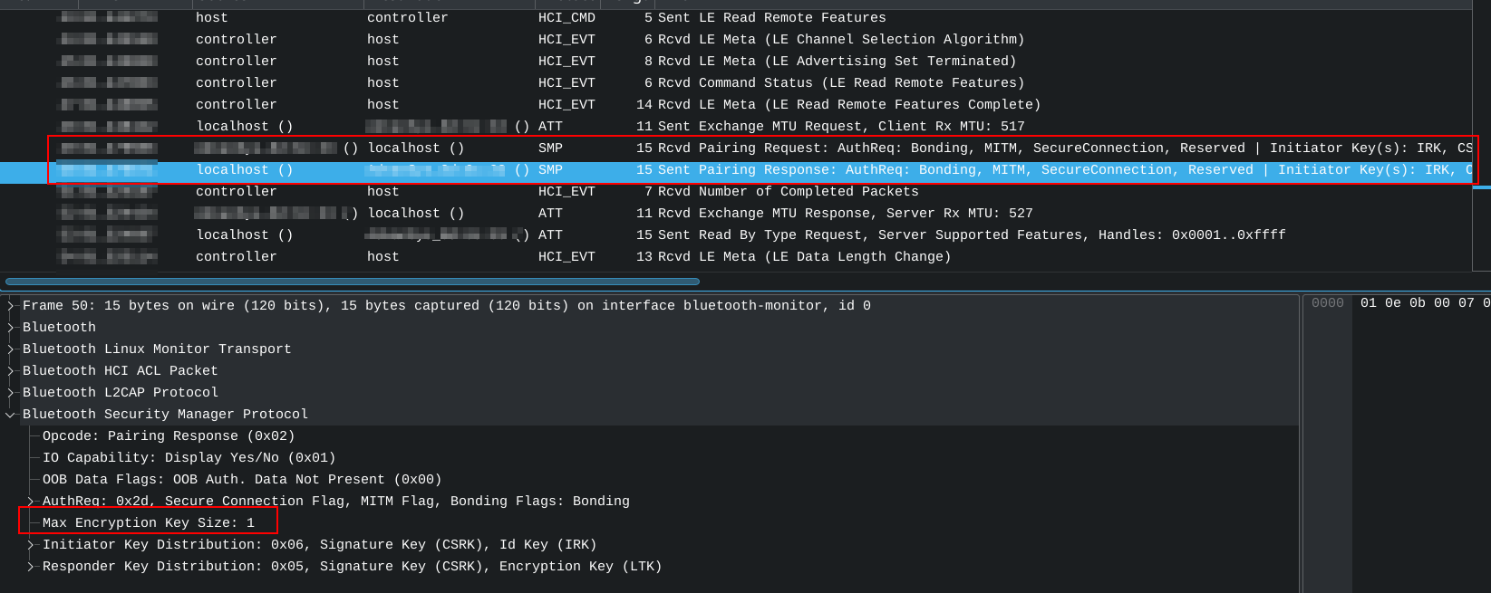Collapse the Bluetooth Security Manager Protocol section
Viewport: 1491px width, 593px height.
point(11,415)
